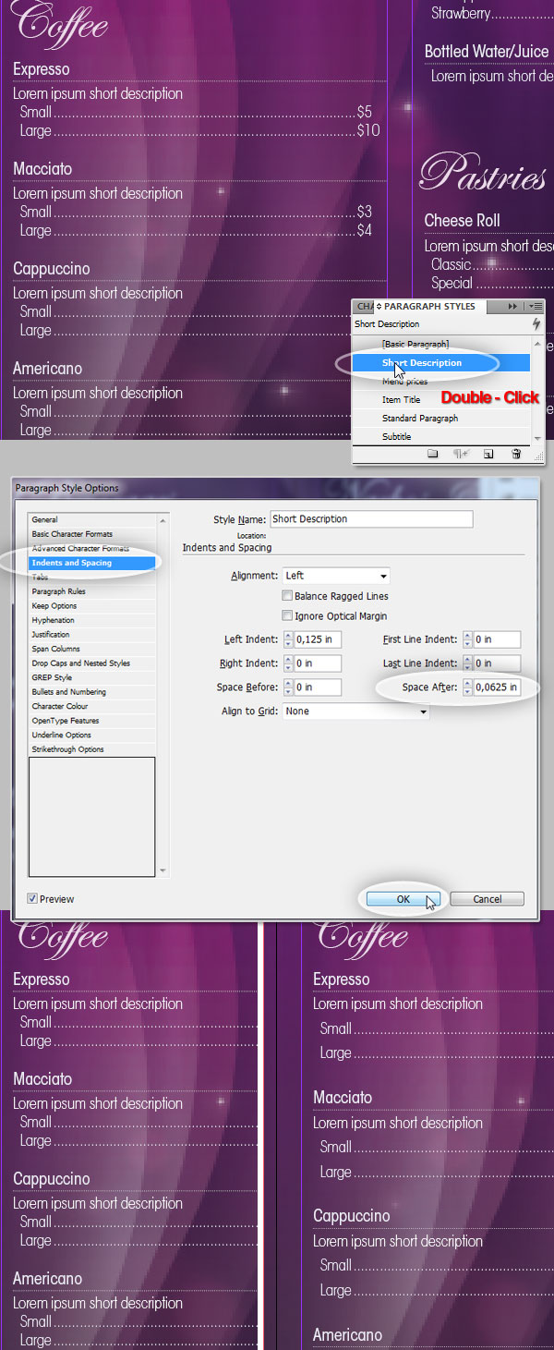Click the Space Before value field
Viewport: 554px width, 1350px height.
318,687
